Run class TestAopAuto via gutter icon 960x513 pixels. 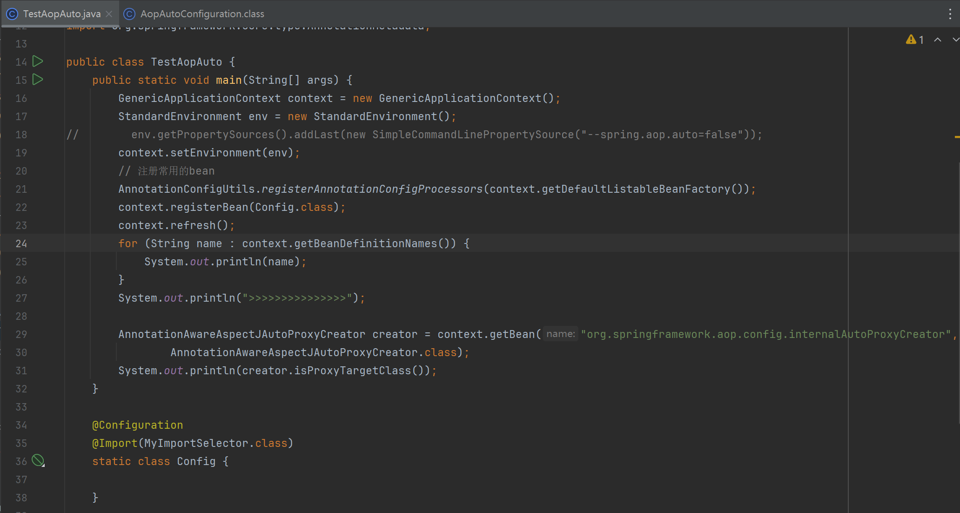point(38,61)
